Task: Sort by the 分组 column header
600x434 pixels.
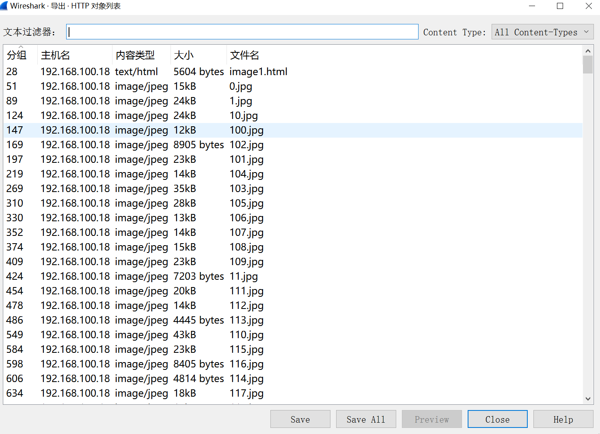Action: [20, 55]
